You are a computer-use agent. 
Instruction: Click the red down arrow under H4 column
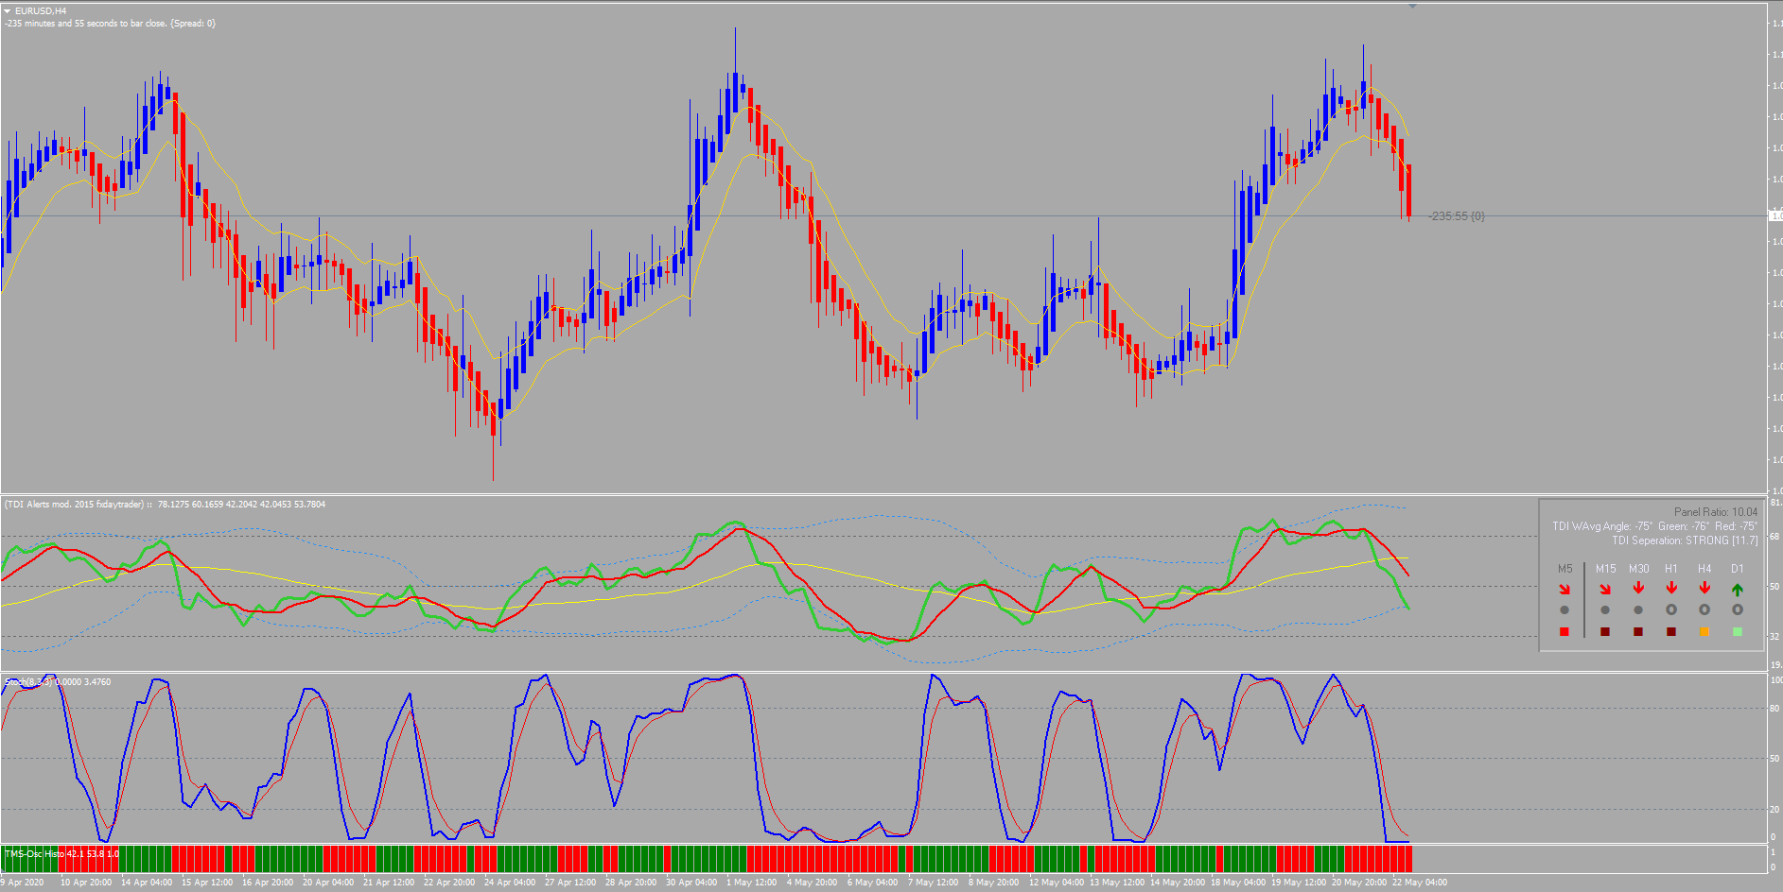point(1704,588)
